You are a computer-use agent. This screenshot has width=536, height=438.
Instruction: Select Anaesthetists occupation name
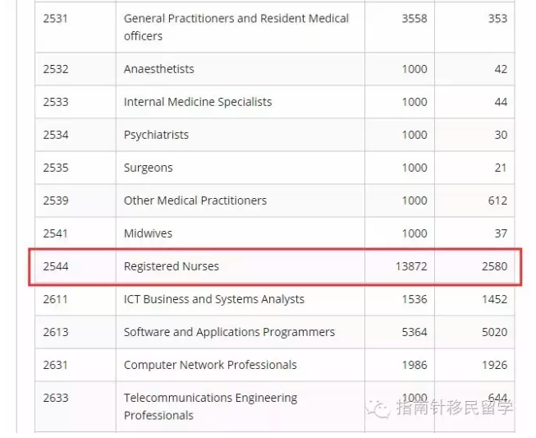pos(159,69)
